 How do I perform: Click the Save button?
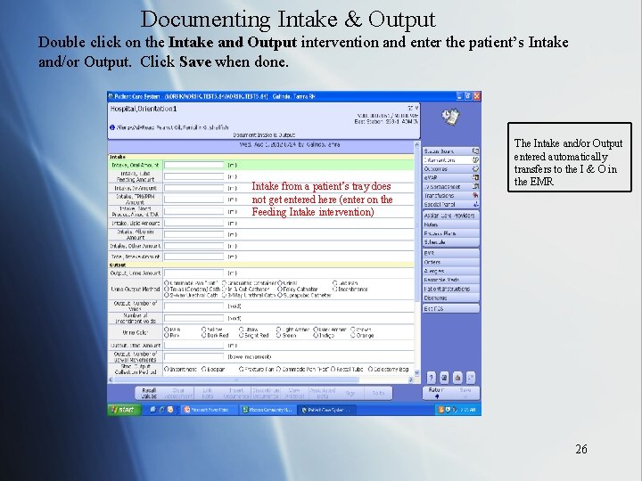pos(465,393)
